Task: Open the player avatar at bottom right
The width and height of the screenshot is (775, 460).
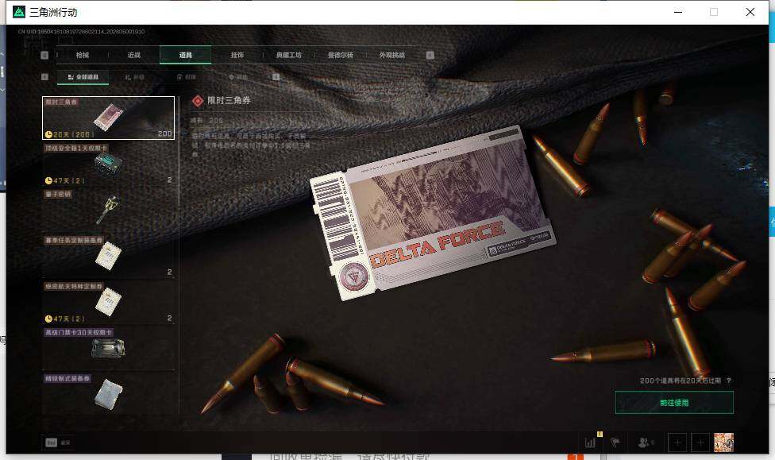Action: tap(723, 443)
